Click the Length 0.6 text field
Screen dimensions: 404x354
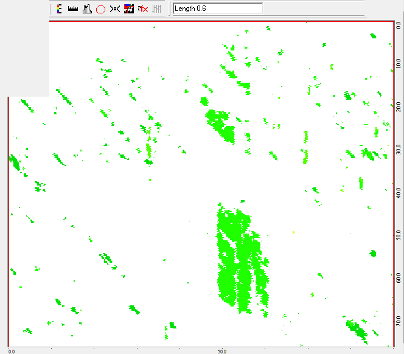tap(217, 9)
